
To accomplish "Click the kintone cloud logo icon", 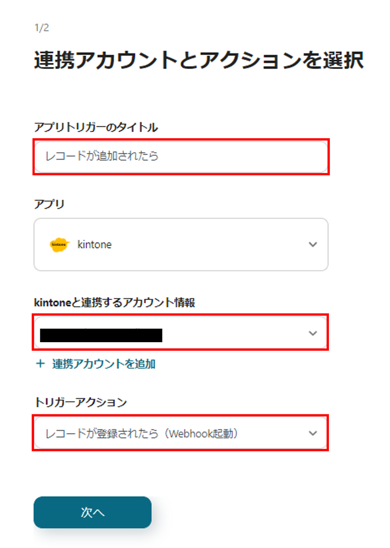I will (59, 245).
